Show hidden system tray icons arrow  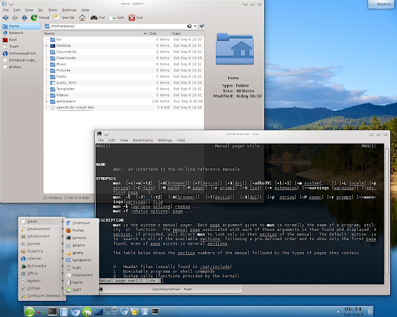338,311
